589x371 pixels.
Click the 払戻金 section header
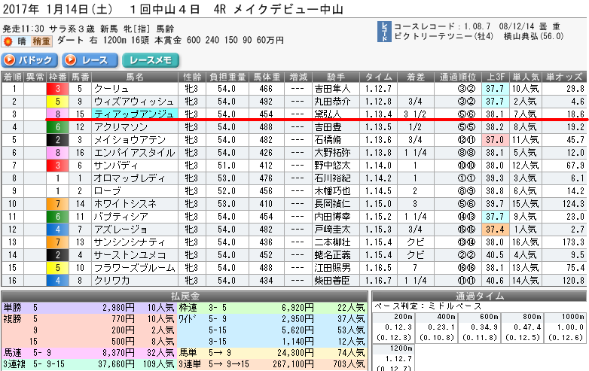pos(184,296)
